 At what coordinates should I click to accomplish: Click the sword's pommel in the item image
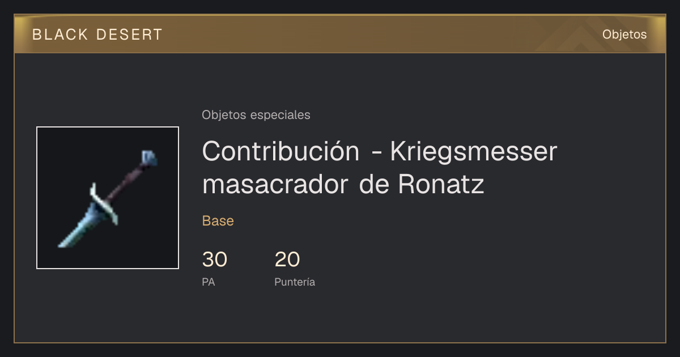pyautogui.click(x=149, y=158)
